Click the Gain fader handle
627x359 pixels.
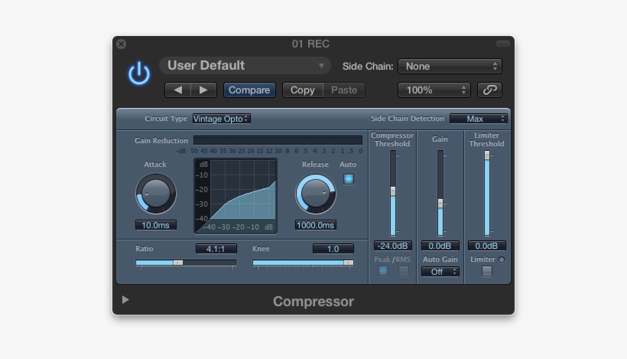coord(440,204)
